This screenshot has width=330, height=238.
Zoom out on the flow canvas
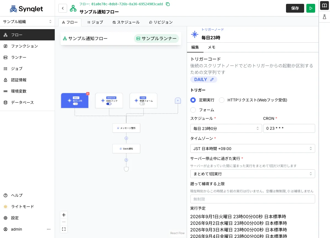tap(64, 222)
